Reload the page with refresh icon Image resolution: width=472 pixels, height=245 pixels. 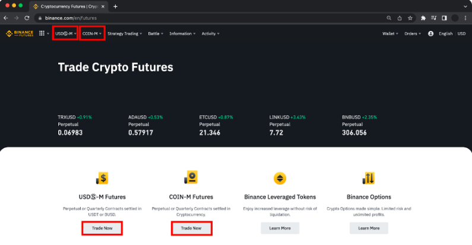pos(27,18)
